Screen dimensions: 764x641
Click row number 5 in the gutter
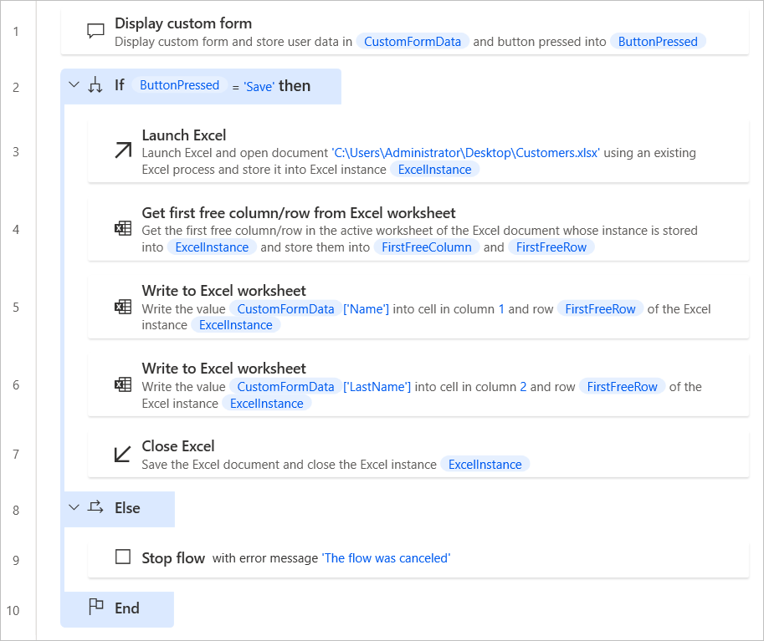pos(16,307)
